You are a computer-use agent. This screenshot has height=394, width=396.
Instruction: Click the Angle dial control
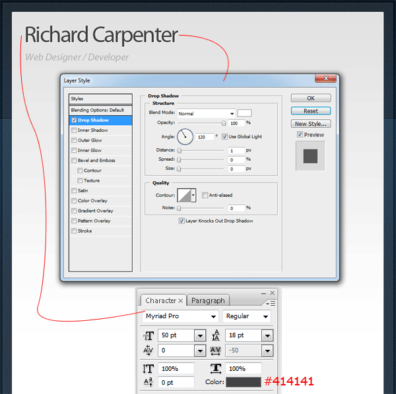[185, 137]
